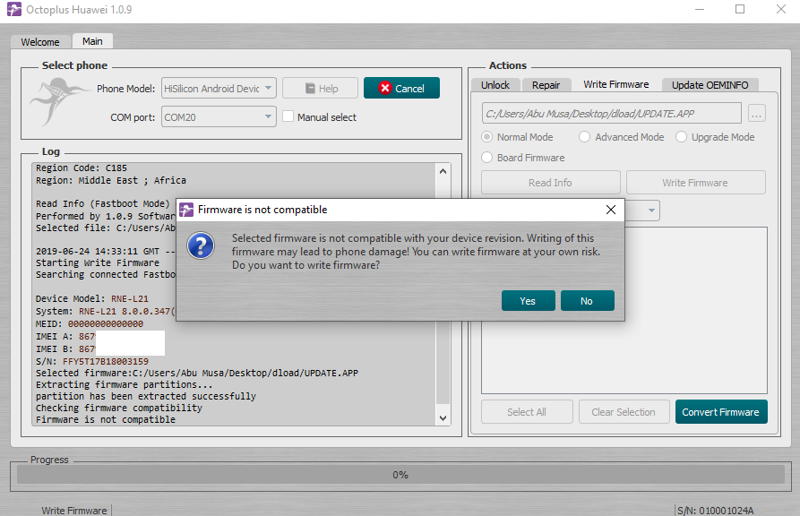This screenshot has height=516, width=800.
Task: Click the Help button
Action: [x=320, y=89]
